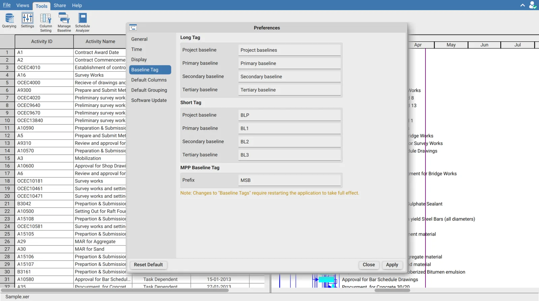
Task: Collapse the ribbon with the chevron
Action: click(522, 5)
